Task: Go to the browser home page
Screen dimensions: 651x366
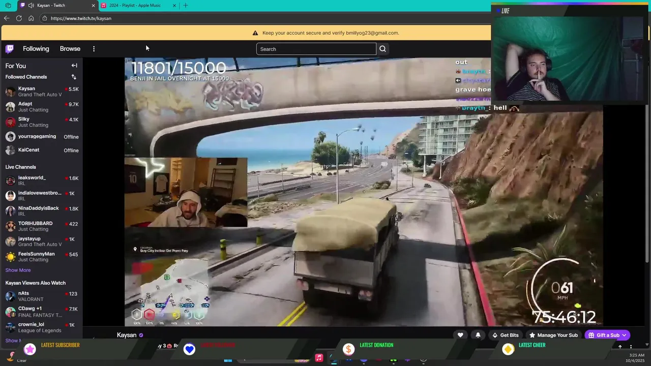Action: pos(31,18)
